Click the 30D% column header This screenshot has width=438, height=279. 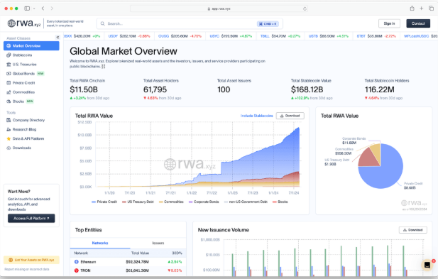pyautogui.click(x=177, y=253)
